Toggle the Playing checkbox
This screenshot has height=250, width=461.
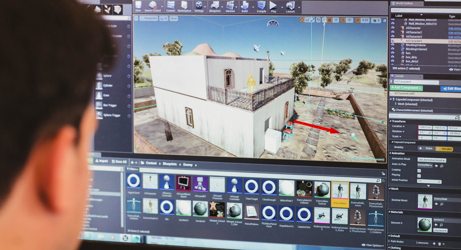point(419,176)
